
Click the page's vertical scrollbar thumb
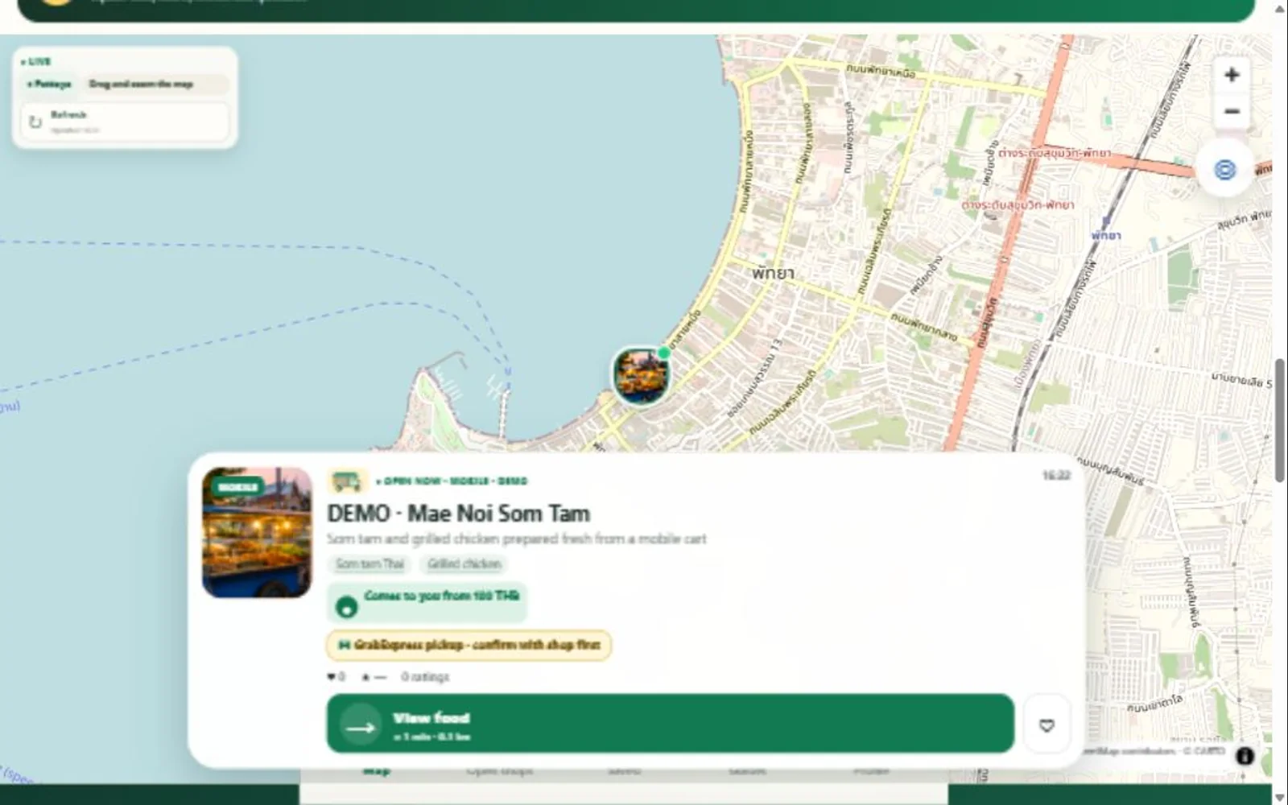(1280, 420)
